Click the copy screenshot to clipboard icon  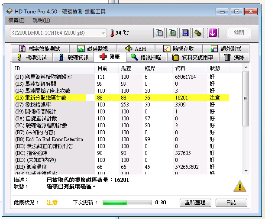172,33
